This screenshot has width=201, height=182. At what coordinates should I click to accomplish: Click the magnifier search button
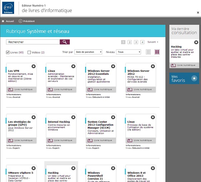point(65,42)
